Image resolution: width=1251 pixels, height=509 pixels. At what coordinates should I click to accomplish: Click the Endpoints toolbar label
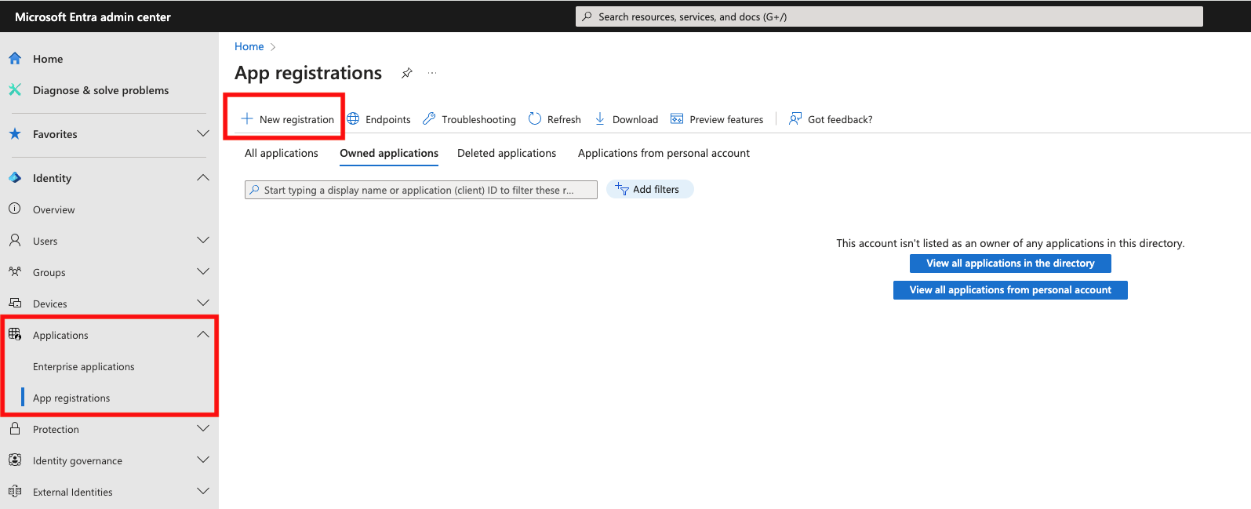pos(388,119)
